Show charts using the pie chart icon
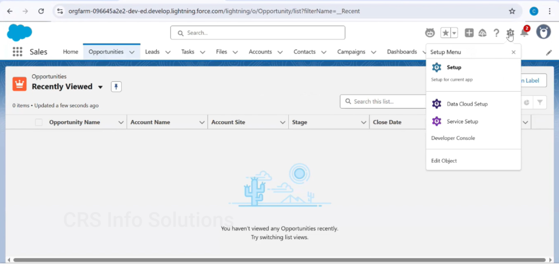This screenshot has height=267, width=559. [x=527, y=103]
